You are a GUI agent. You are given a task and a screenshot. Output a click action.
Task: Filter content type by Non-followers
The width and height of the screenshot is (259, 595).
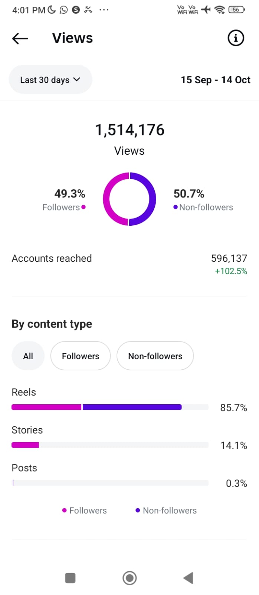pos(155,356)
